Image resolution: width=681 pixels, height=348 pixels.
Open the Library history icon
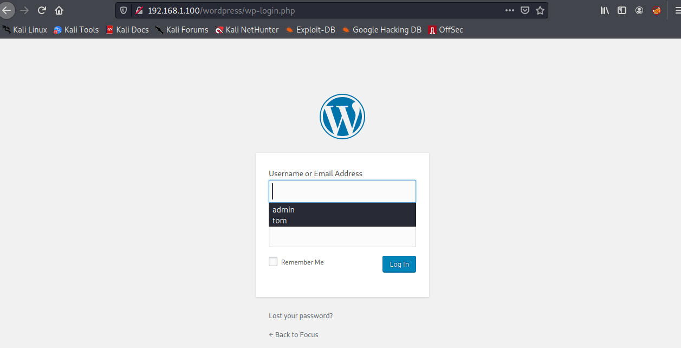pos(605,10)
